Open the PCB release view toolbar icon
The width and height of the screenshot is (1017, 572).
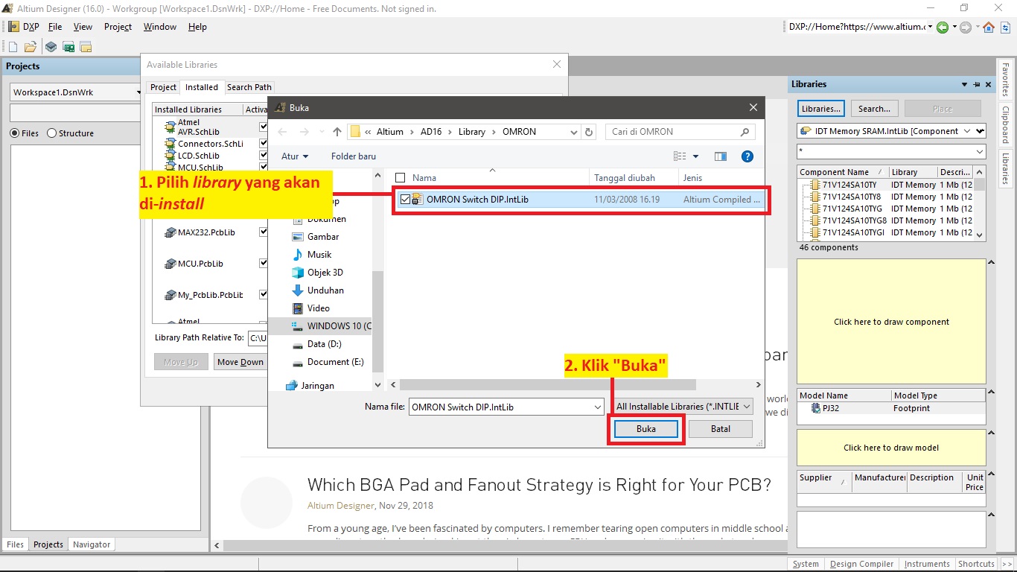(68, 47)
